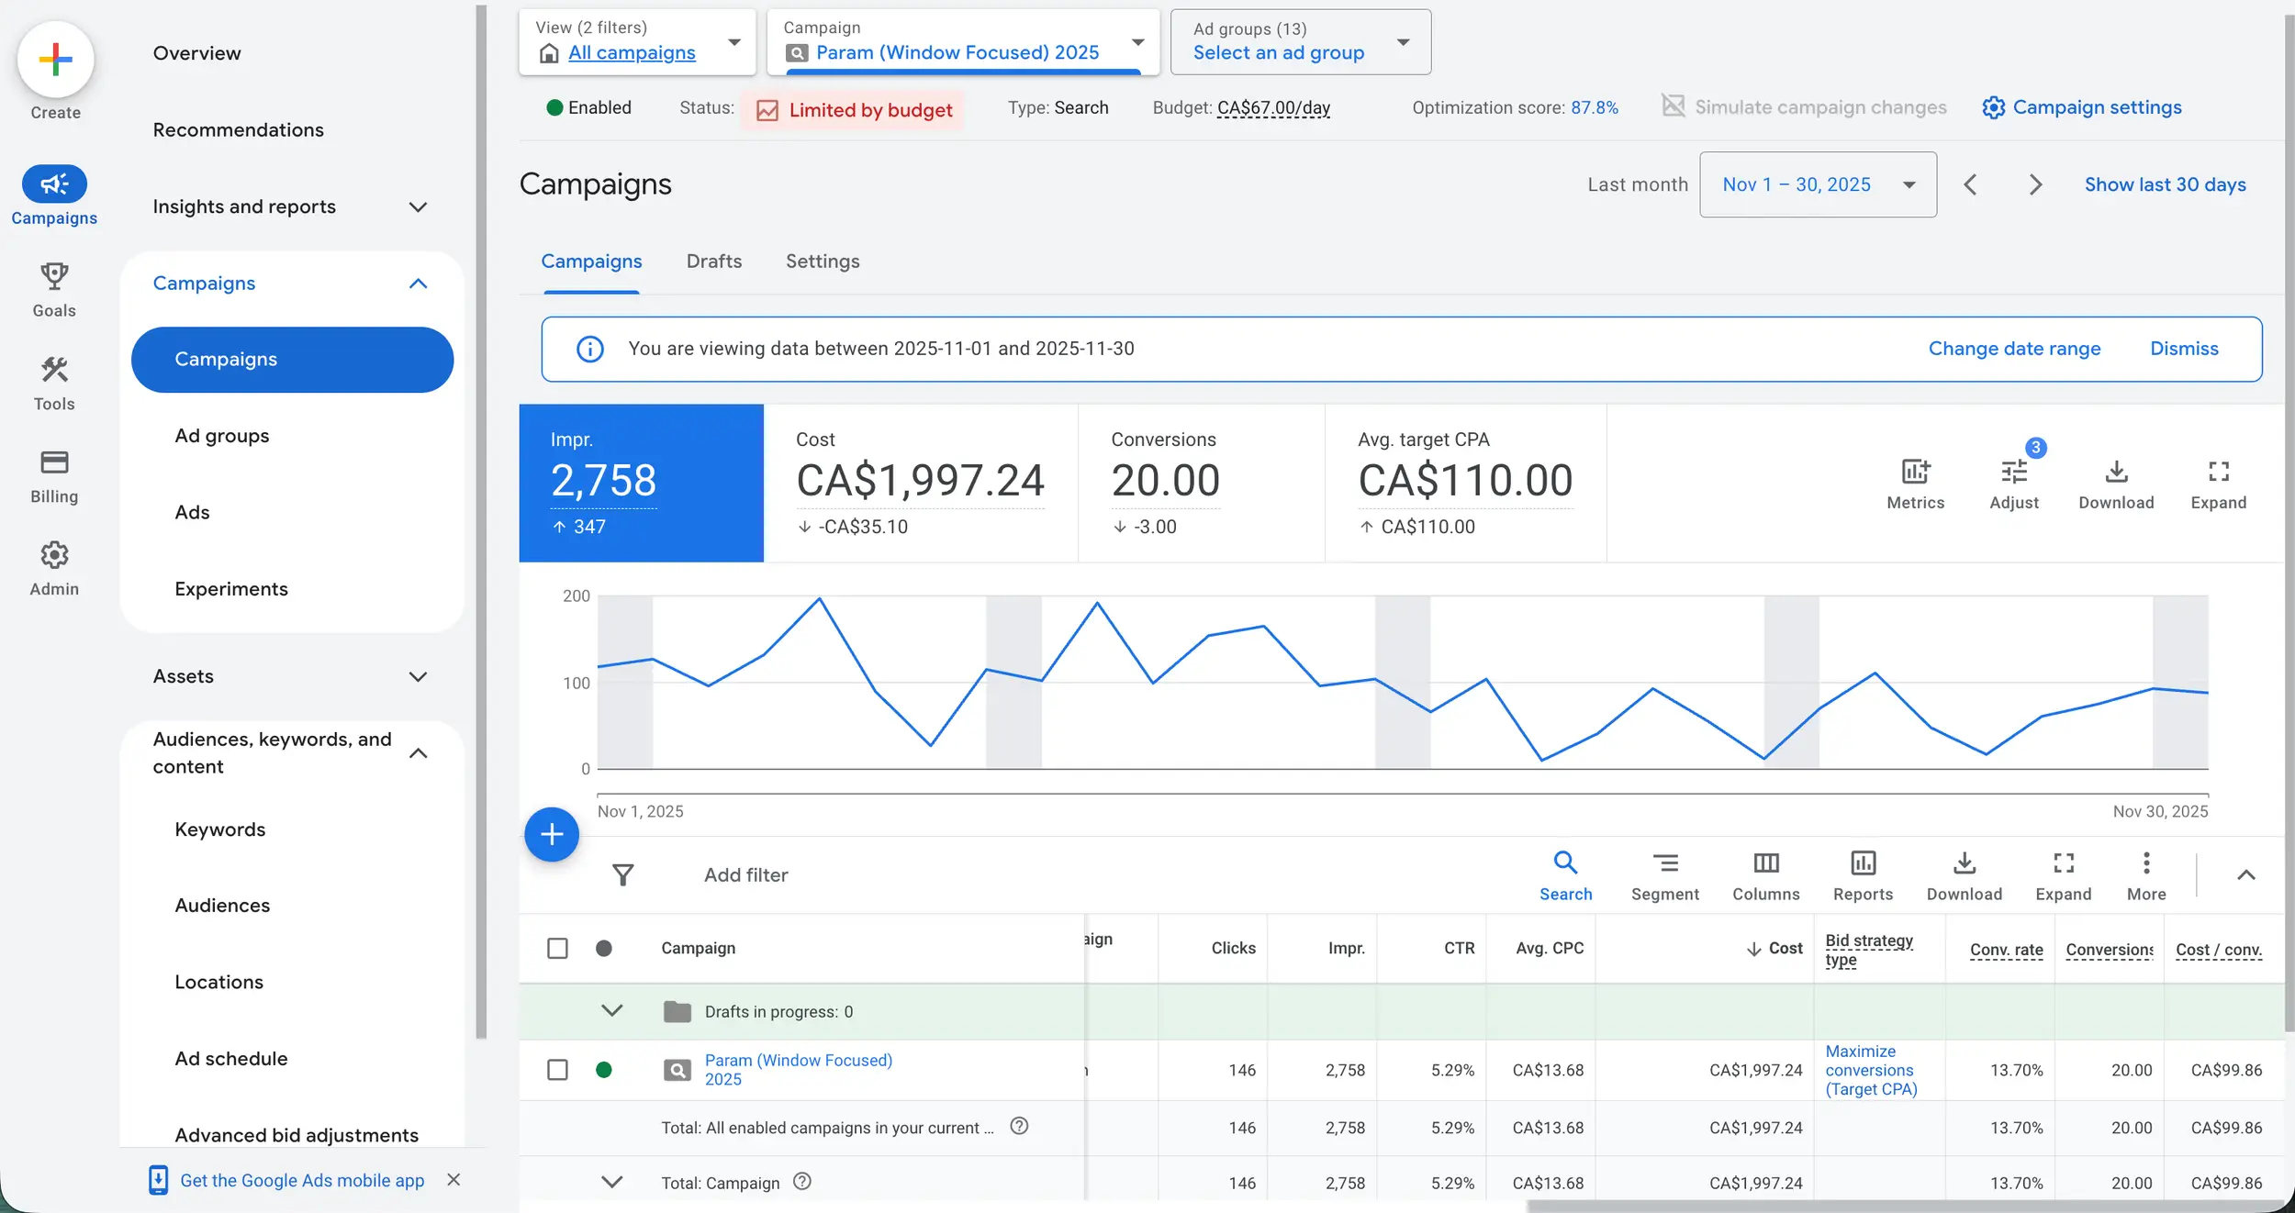Check the Param (Window Focused) 2025 row checkbox

point(557,1070)
